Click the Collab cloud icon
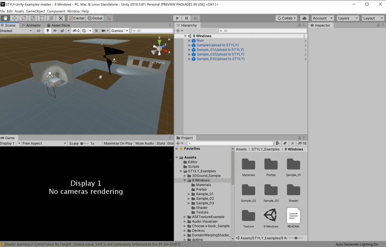Image resolution: width=386 pixels, height=247 pixels. click(304, 18)
